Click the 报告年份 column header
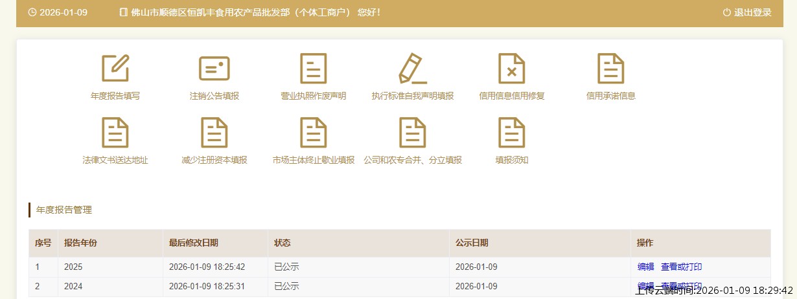 80,243
